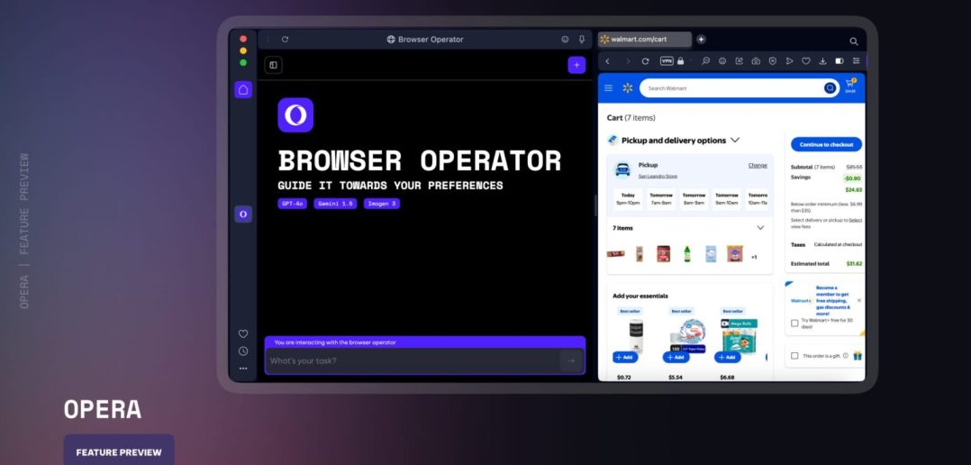Click the home icon in the Opera sidebar
The height and width of the screenshot is (465, 971).
tap(243, 89)
